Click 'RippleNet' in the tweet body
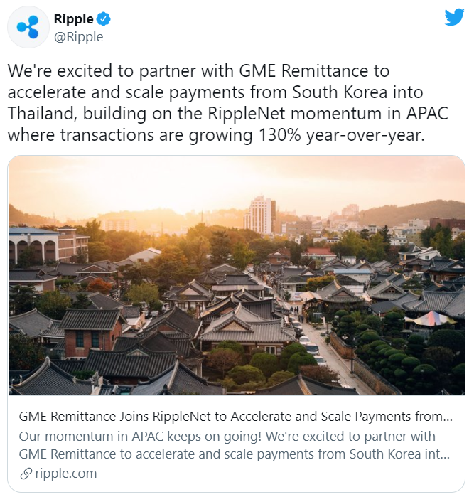Viewport: 474px width, 497px height. (x=247, y=114)
